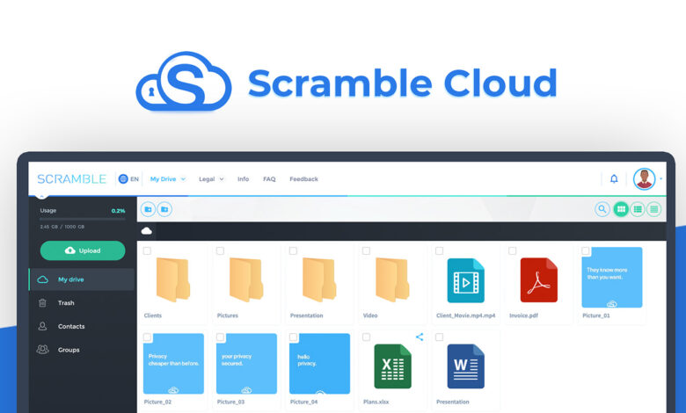Viewport: 686px width, 413px height.
Task: Click the 0.2% usage value
Action: click(x=118, y=211)
